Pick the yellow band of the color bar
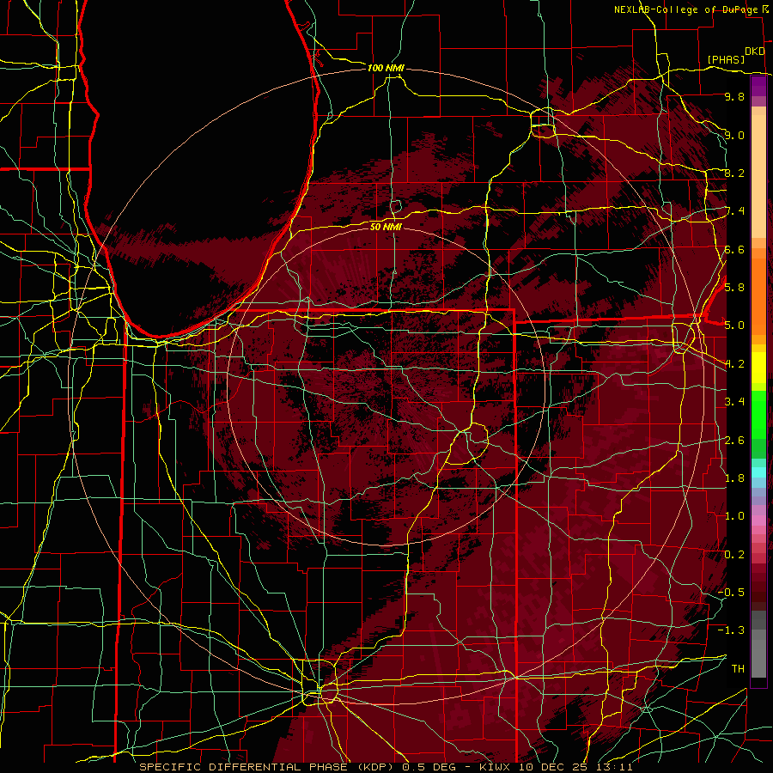Image resolution: width=773 pixels, height=773 pixels. point(758,368)
